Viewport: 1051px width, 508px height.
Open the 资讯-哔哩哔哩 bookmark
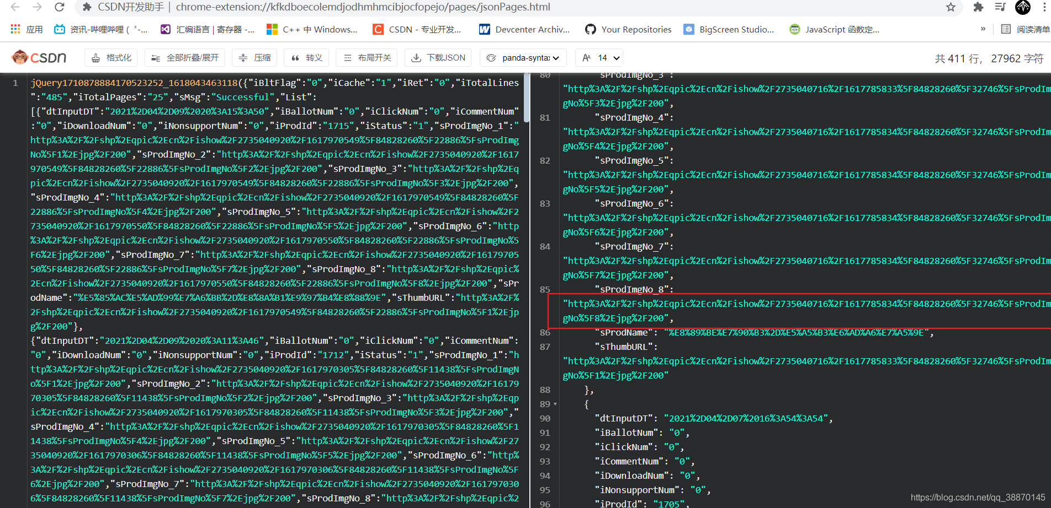100,29
